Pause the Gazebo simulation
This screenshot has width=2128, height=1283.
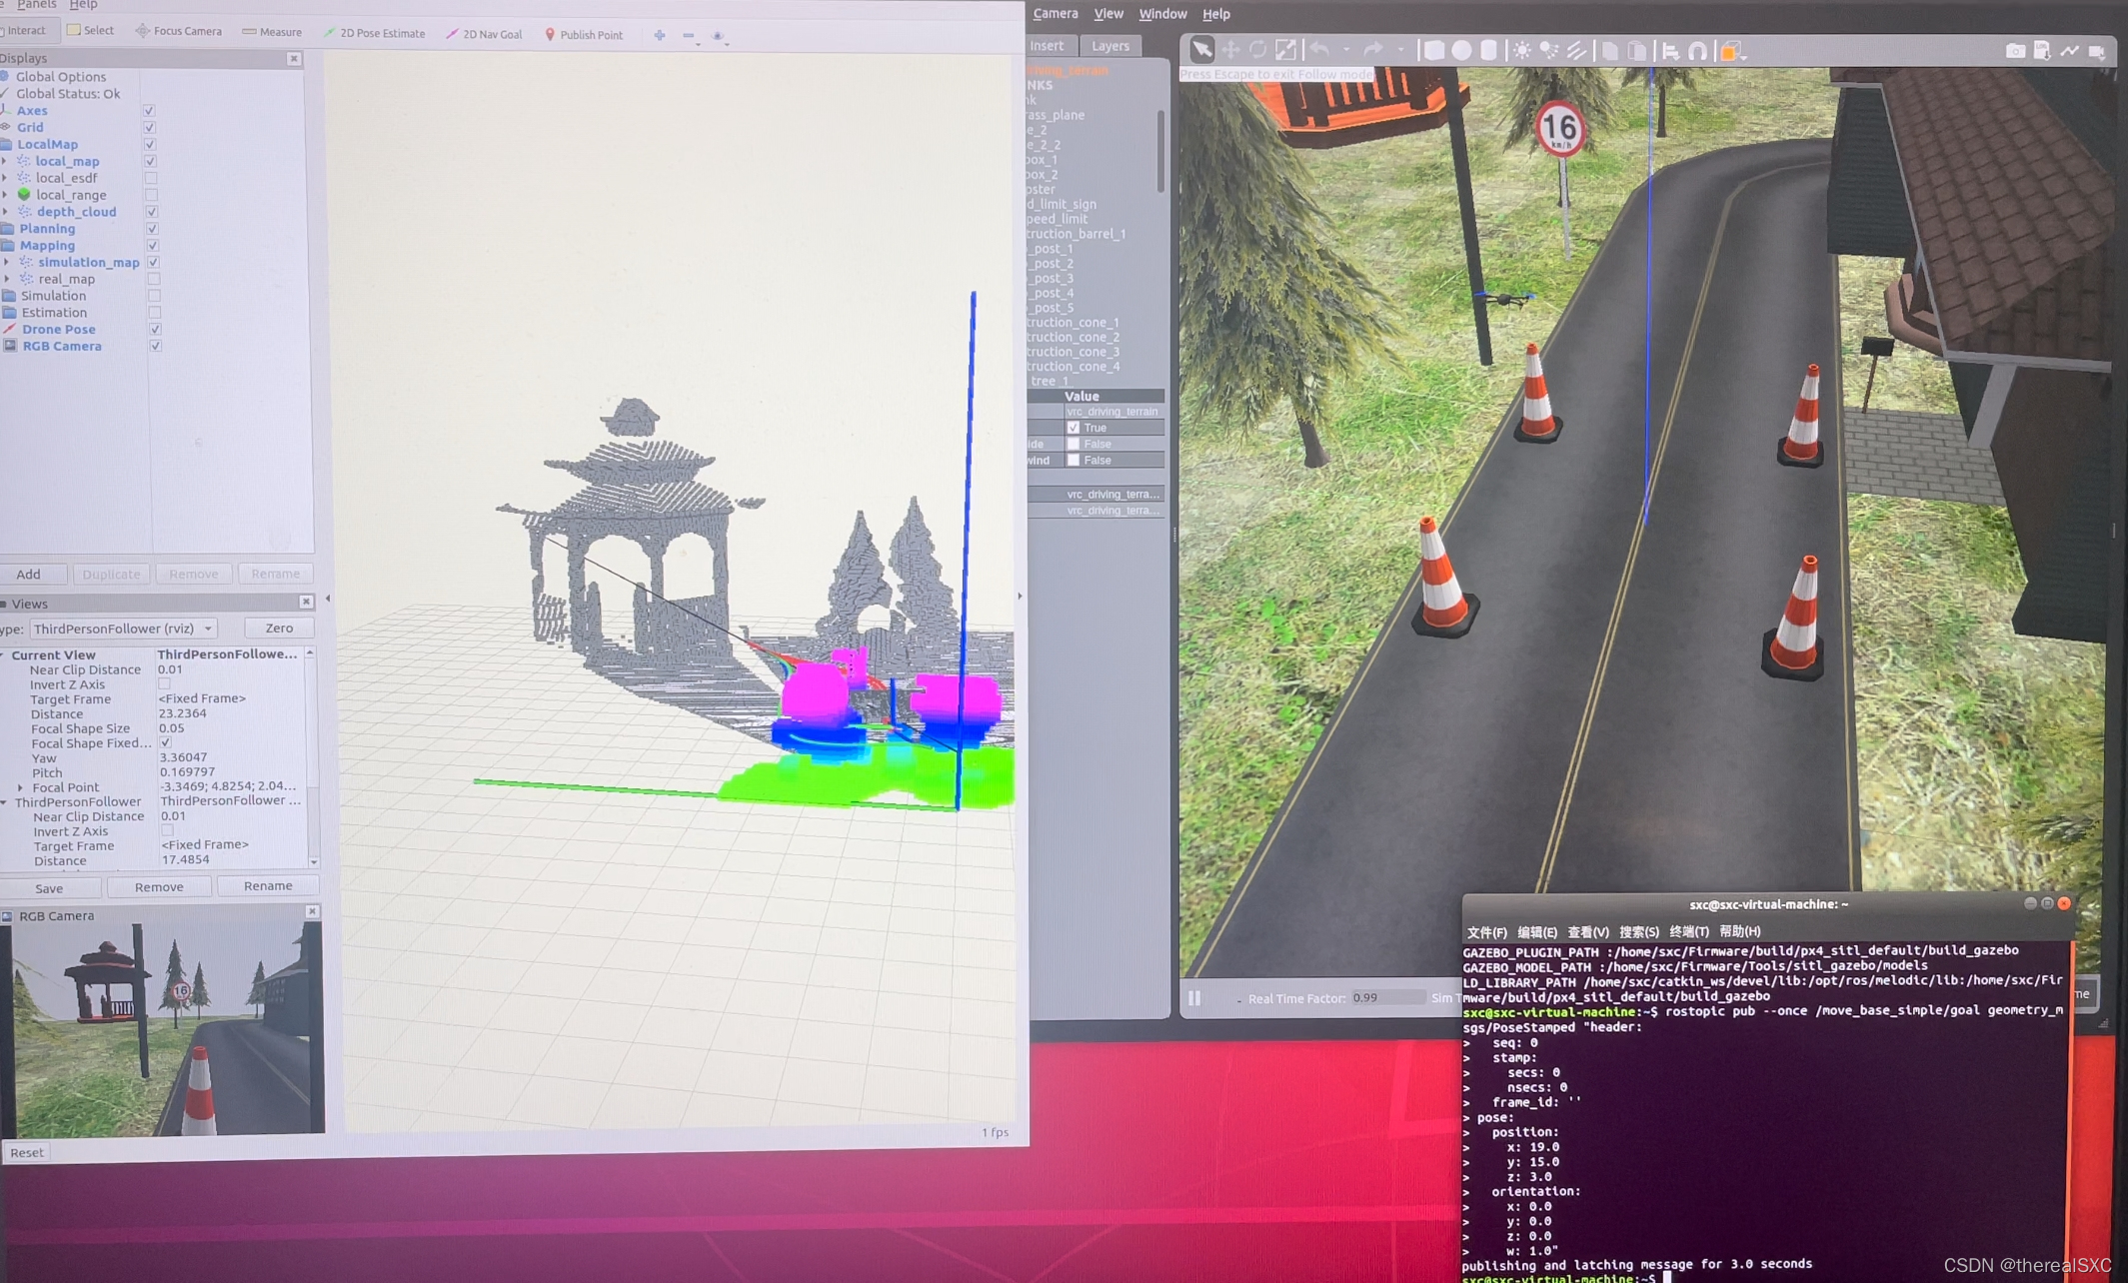[x=1194, y=998]
